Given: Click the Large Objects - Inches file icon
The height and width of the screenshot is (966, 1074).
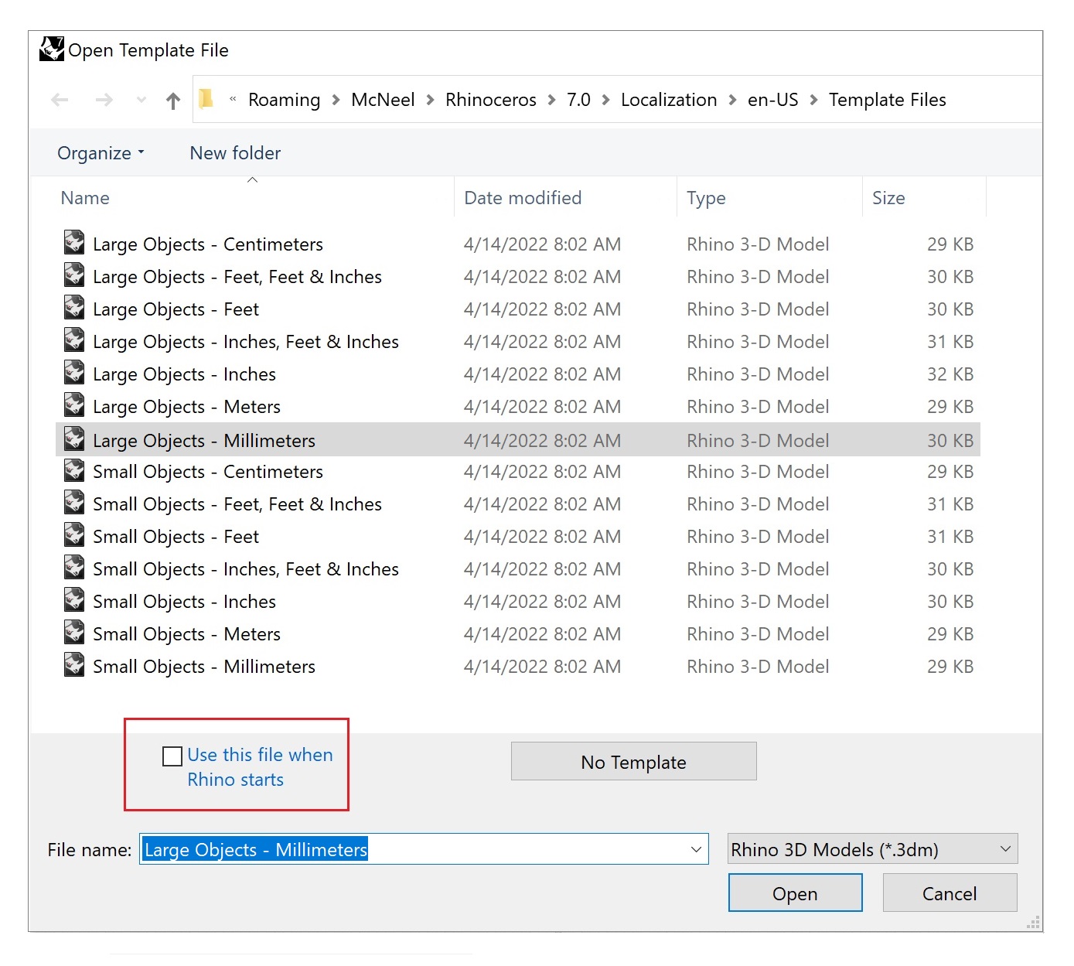Looking at the screenshot, I should (74, 373).
